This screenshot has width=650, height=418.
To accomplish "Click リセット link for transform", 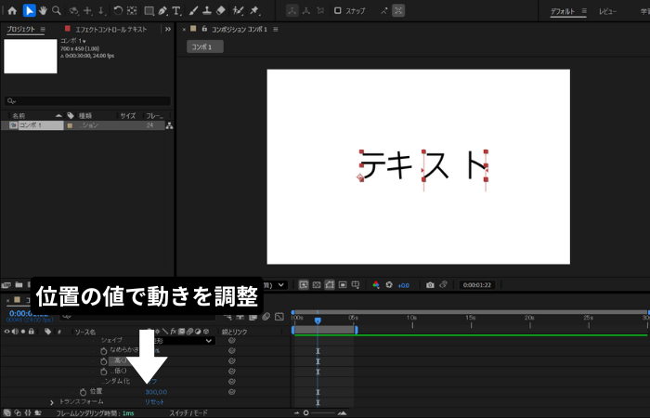I will click(154, 402).
